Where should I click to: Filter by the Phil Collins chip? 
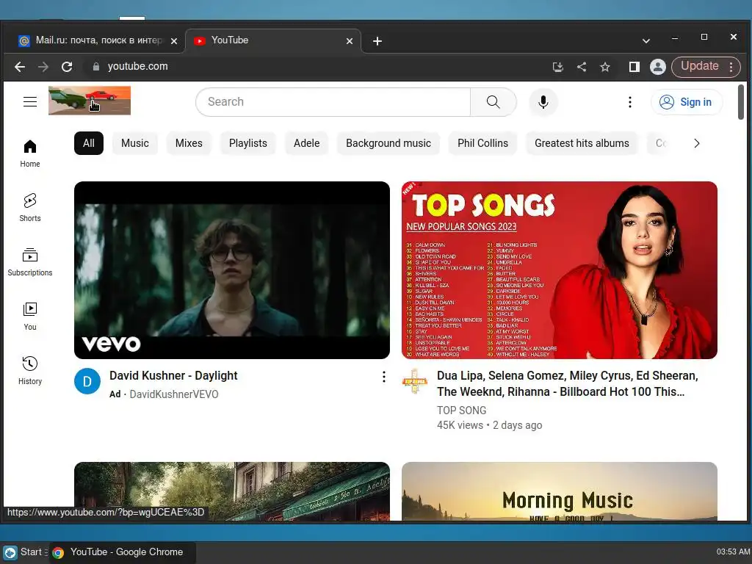click(482, 143)
